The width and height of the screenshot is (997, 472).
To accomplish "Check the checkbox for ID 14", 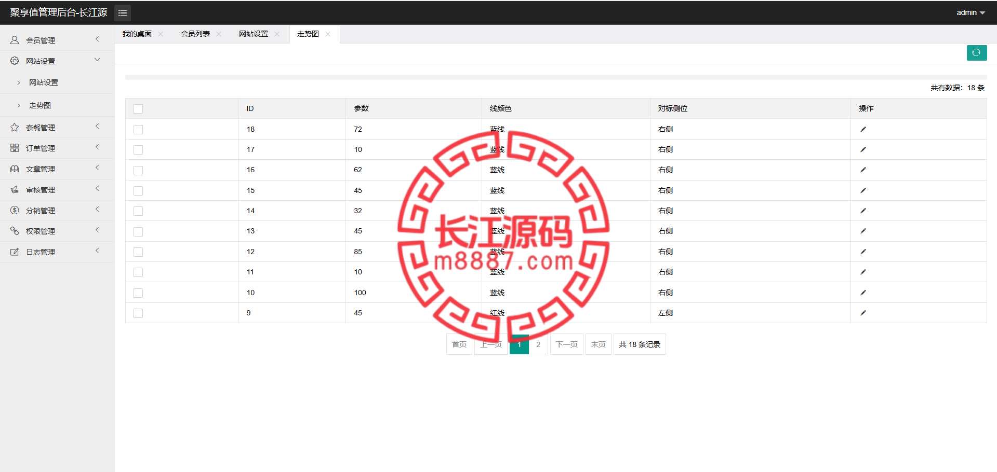I will [138, 211].
